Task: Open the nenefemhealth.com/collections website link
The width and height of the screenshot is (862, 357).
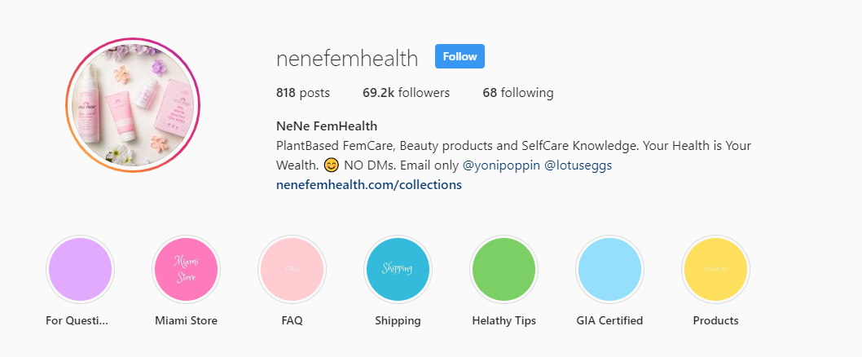Action: click(x=369, y=185)
